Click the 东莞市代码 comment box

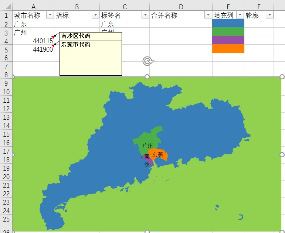tap(91, 58)
